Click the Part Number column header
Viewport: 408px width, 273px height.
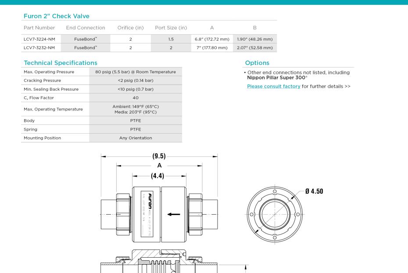(x=39, y=28)
